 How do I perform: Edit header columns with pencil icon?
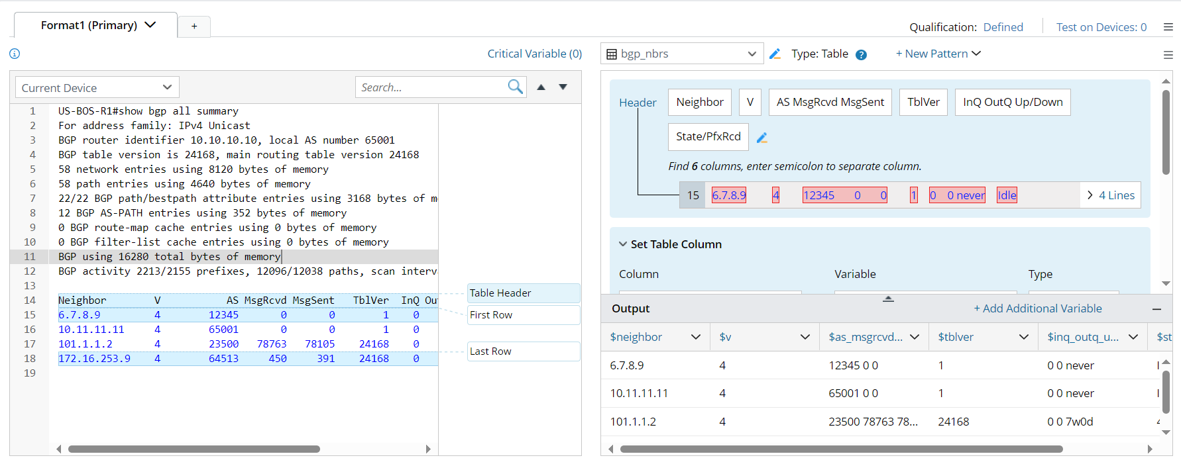click(x=762, y=138)
